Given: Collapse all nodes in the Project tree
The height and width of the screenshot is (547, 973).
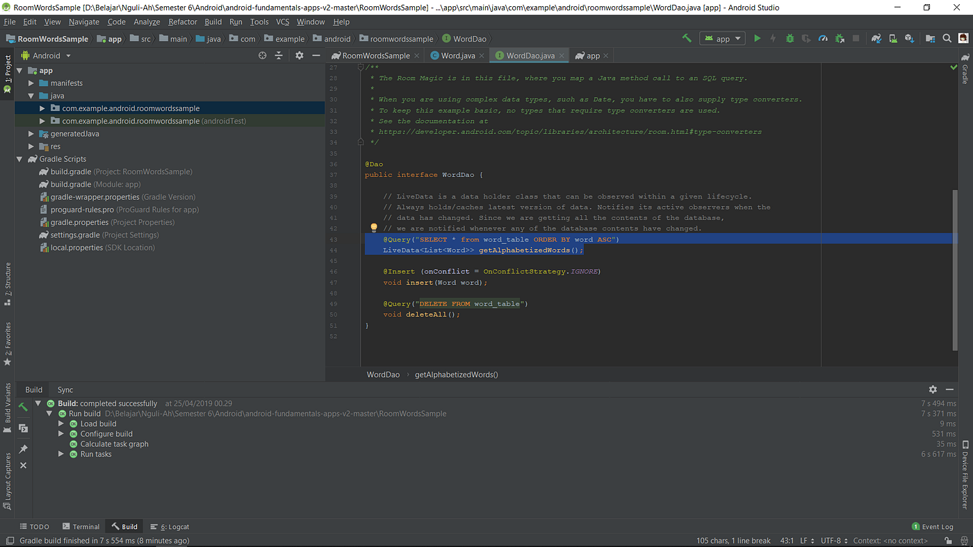Looking at the screenshot, I should click(278, 56).
